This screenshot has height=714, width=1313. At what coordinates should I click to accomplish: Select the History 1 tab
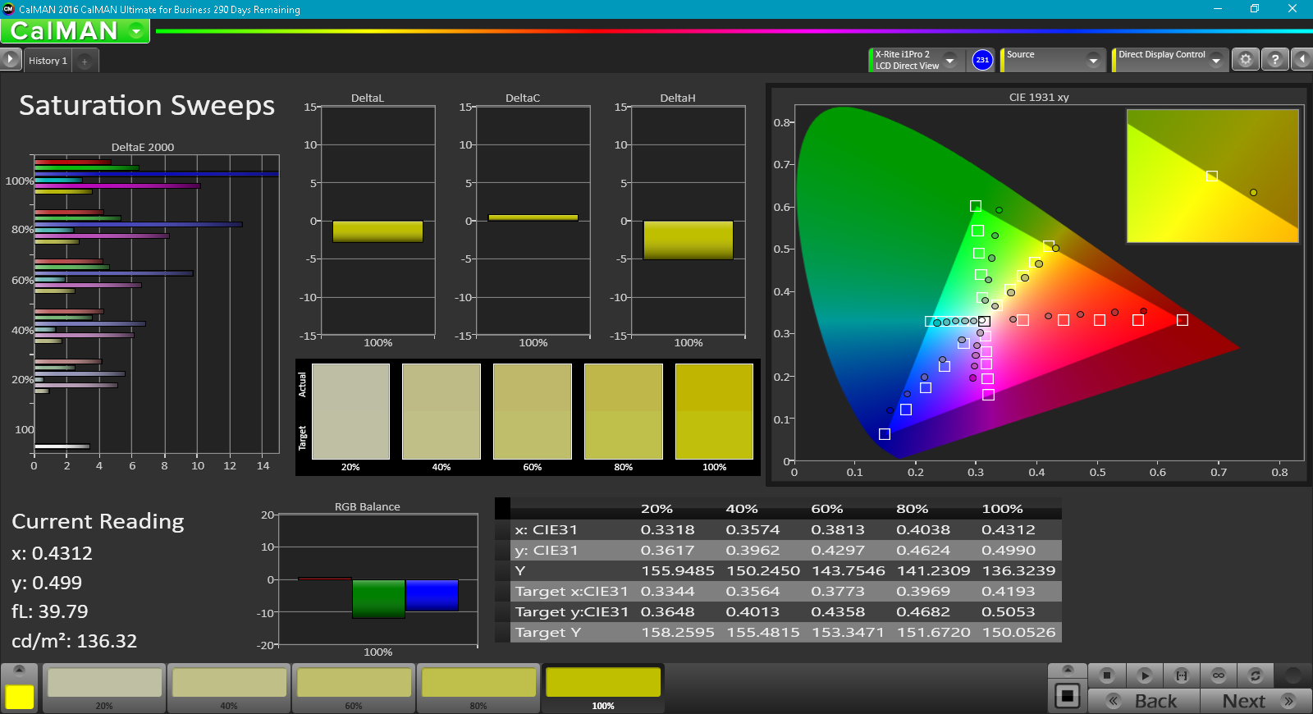coord(48,61)
